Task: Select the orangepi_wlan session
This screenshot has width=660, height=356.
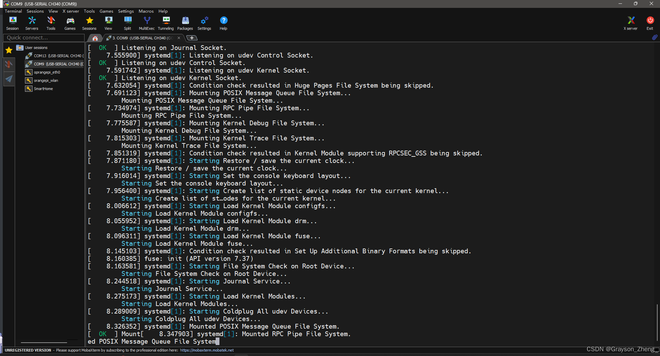Action: [42, 80]
